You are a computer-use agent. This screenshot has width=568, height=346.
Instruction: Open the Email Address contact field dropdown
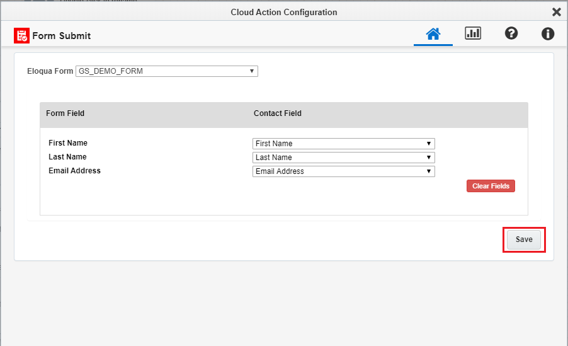pyautogui.click(x=343, y=171)
